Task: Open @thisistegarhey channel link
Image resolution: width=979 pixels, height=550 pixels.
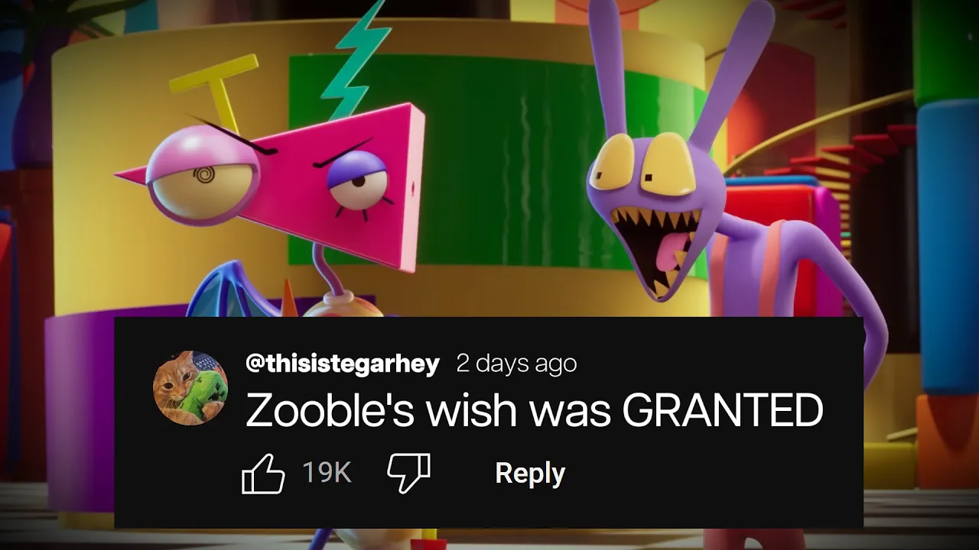Action: 343,364
